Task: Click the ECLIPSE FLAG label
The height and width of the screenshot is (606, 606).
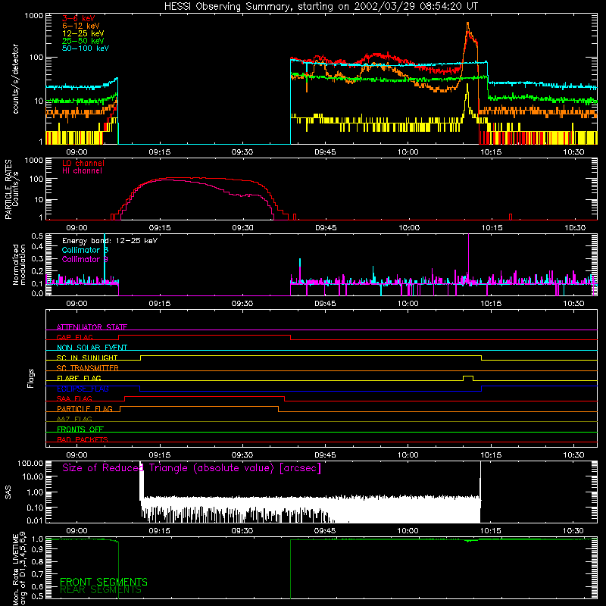Action: pos(83,389)
